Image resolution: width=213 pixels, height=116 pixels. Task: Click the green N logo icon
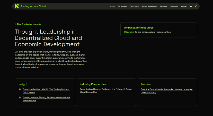coord(16,6)
